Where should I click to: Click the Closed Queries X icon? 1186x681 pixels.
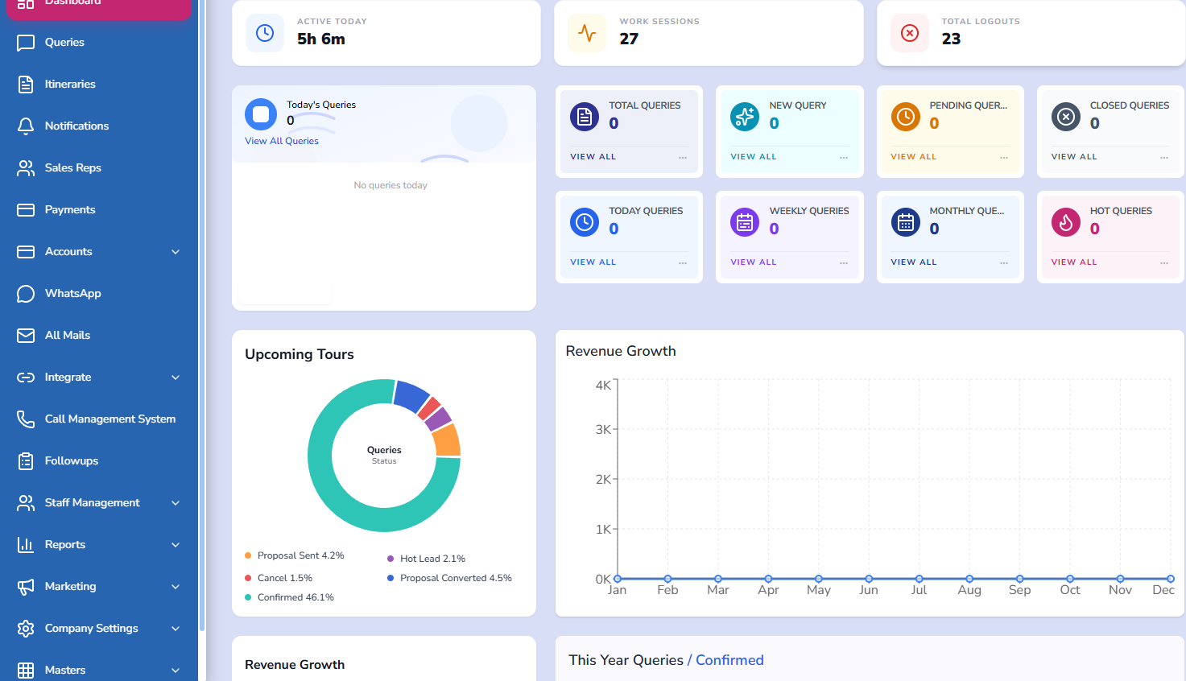click(x=1065, y=117)
